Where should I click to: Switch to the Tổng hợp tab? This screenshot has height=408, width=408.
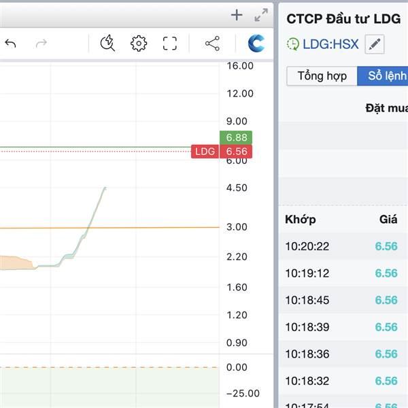coord(322,76)
